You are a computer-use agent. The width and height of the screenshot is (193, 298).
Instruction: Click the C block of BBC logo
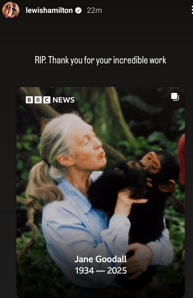[47, 100]
